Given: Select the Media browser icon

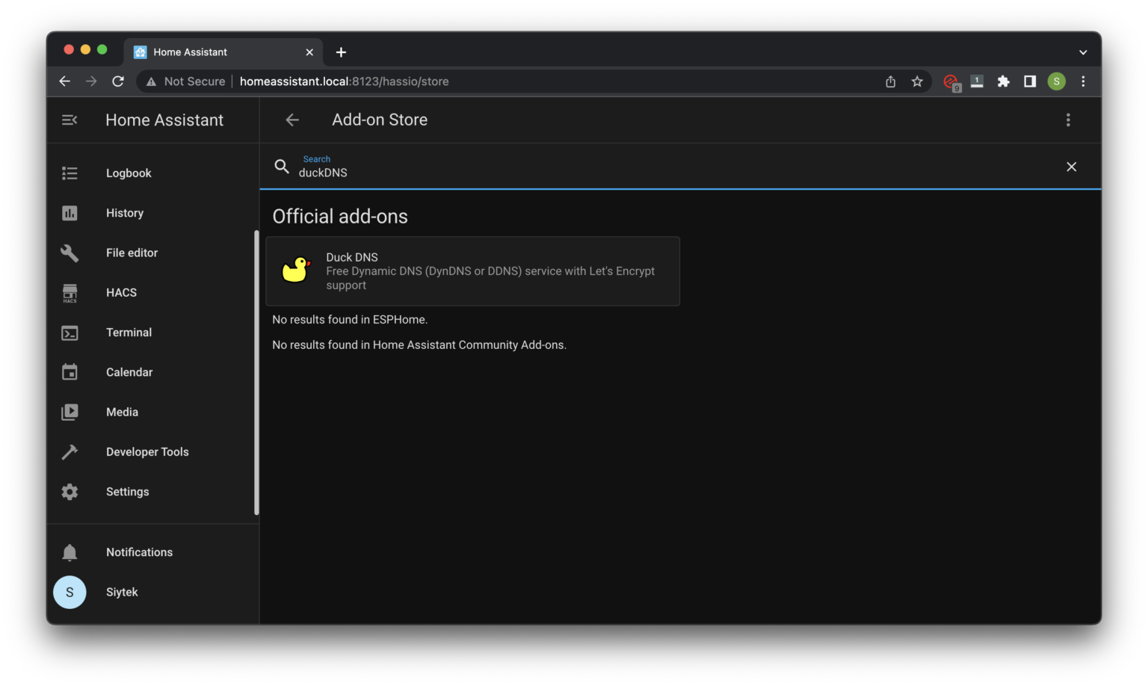Looking at the screenshot, I should tap(70, 412).
